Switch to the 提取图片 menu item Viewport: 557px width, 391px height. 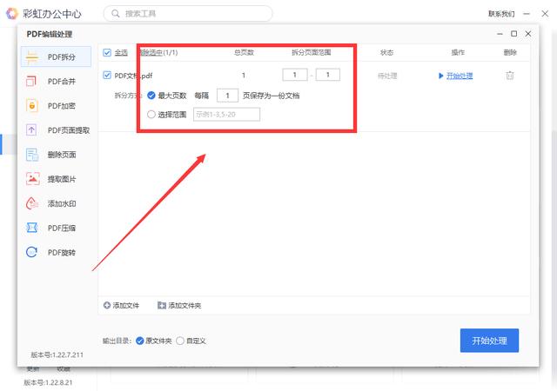(56, 179)
